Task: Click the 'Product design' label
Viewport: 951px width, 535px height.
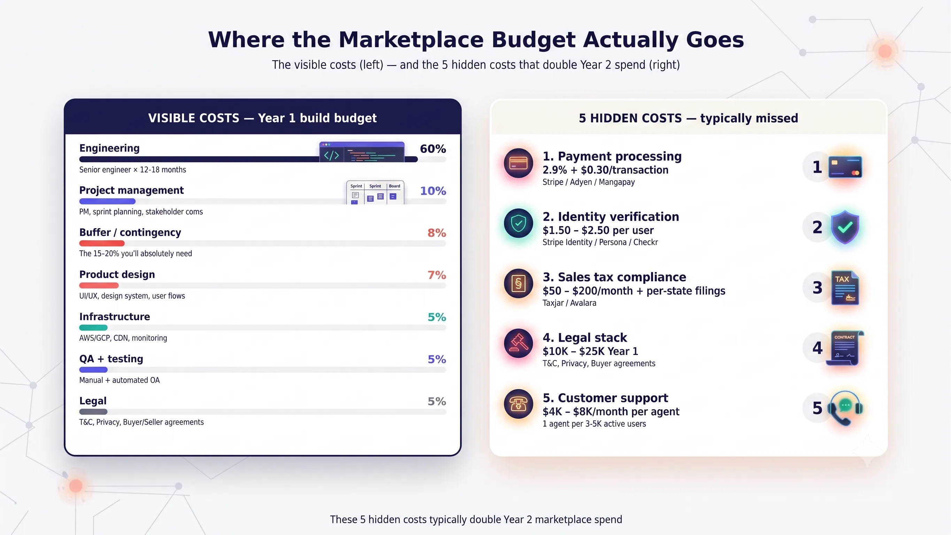Action: point(117,274)
